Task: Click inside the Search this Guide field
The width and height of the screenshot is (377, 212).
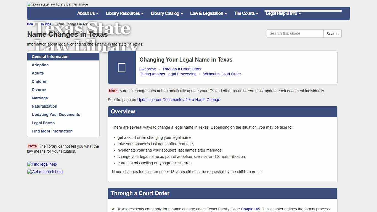Action: coord(295,33)
